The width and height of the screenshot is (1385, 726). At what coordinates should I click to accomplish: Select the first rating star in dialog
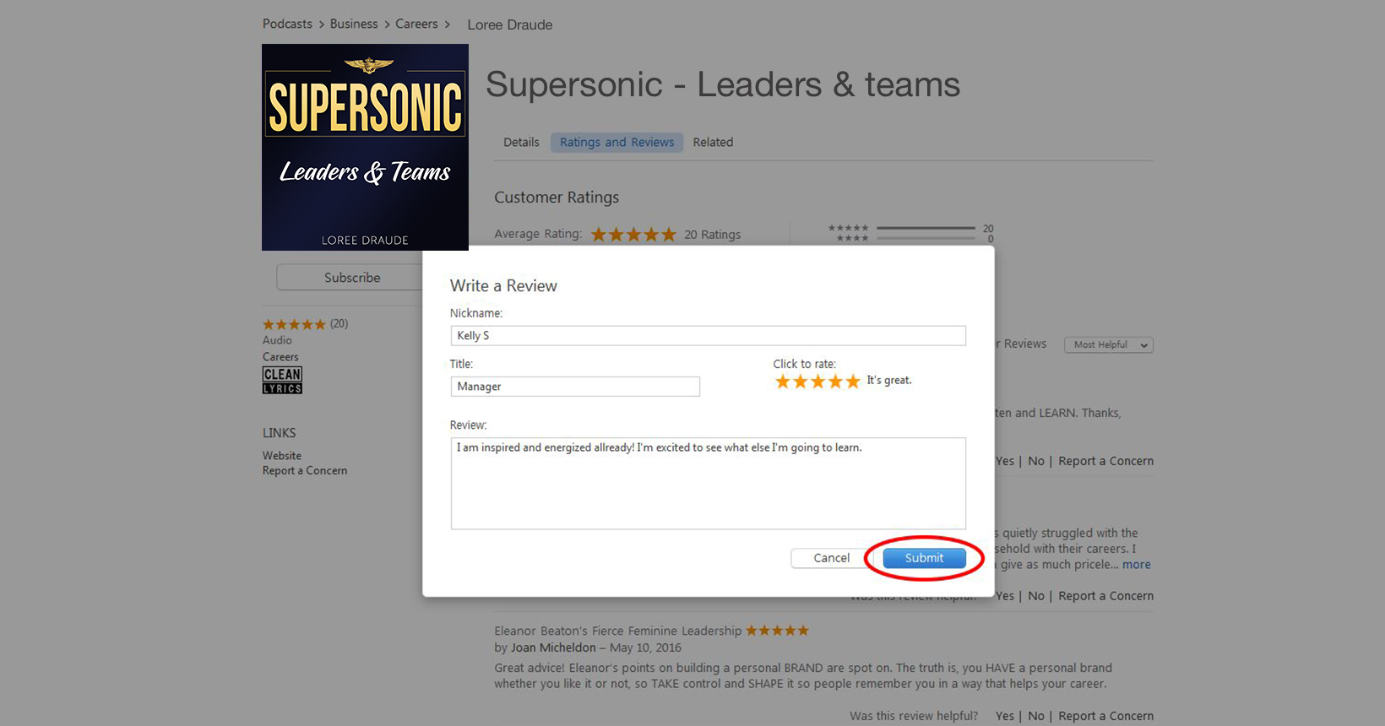[x=783, y=382]
